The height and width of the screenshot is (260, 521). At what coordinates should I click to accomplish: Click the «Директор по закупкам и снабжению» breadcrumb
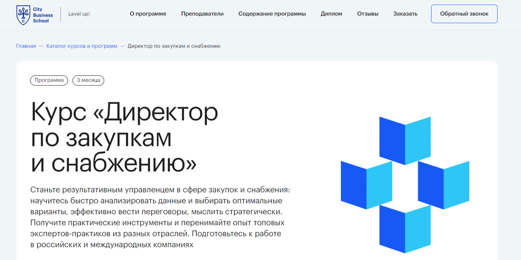point(174,46)
